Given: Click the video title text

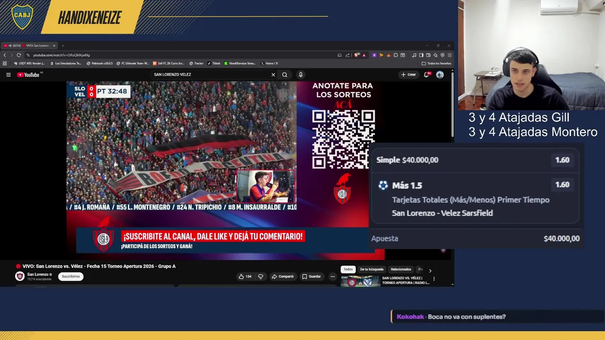Looking at the screenshot, I should [99, 266].
